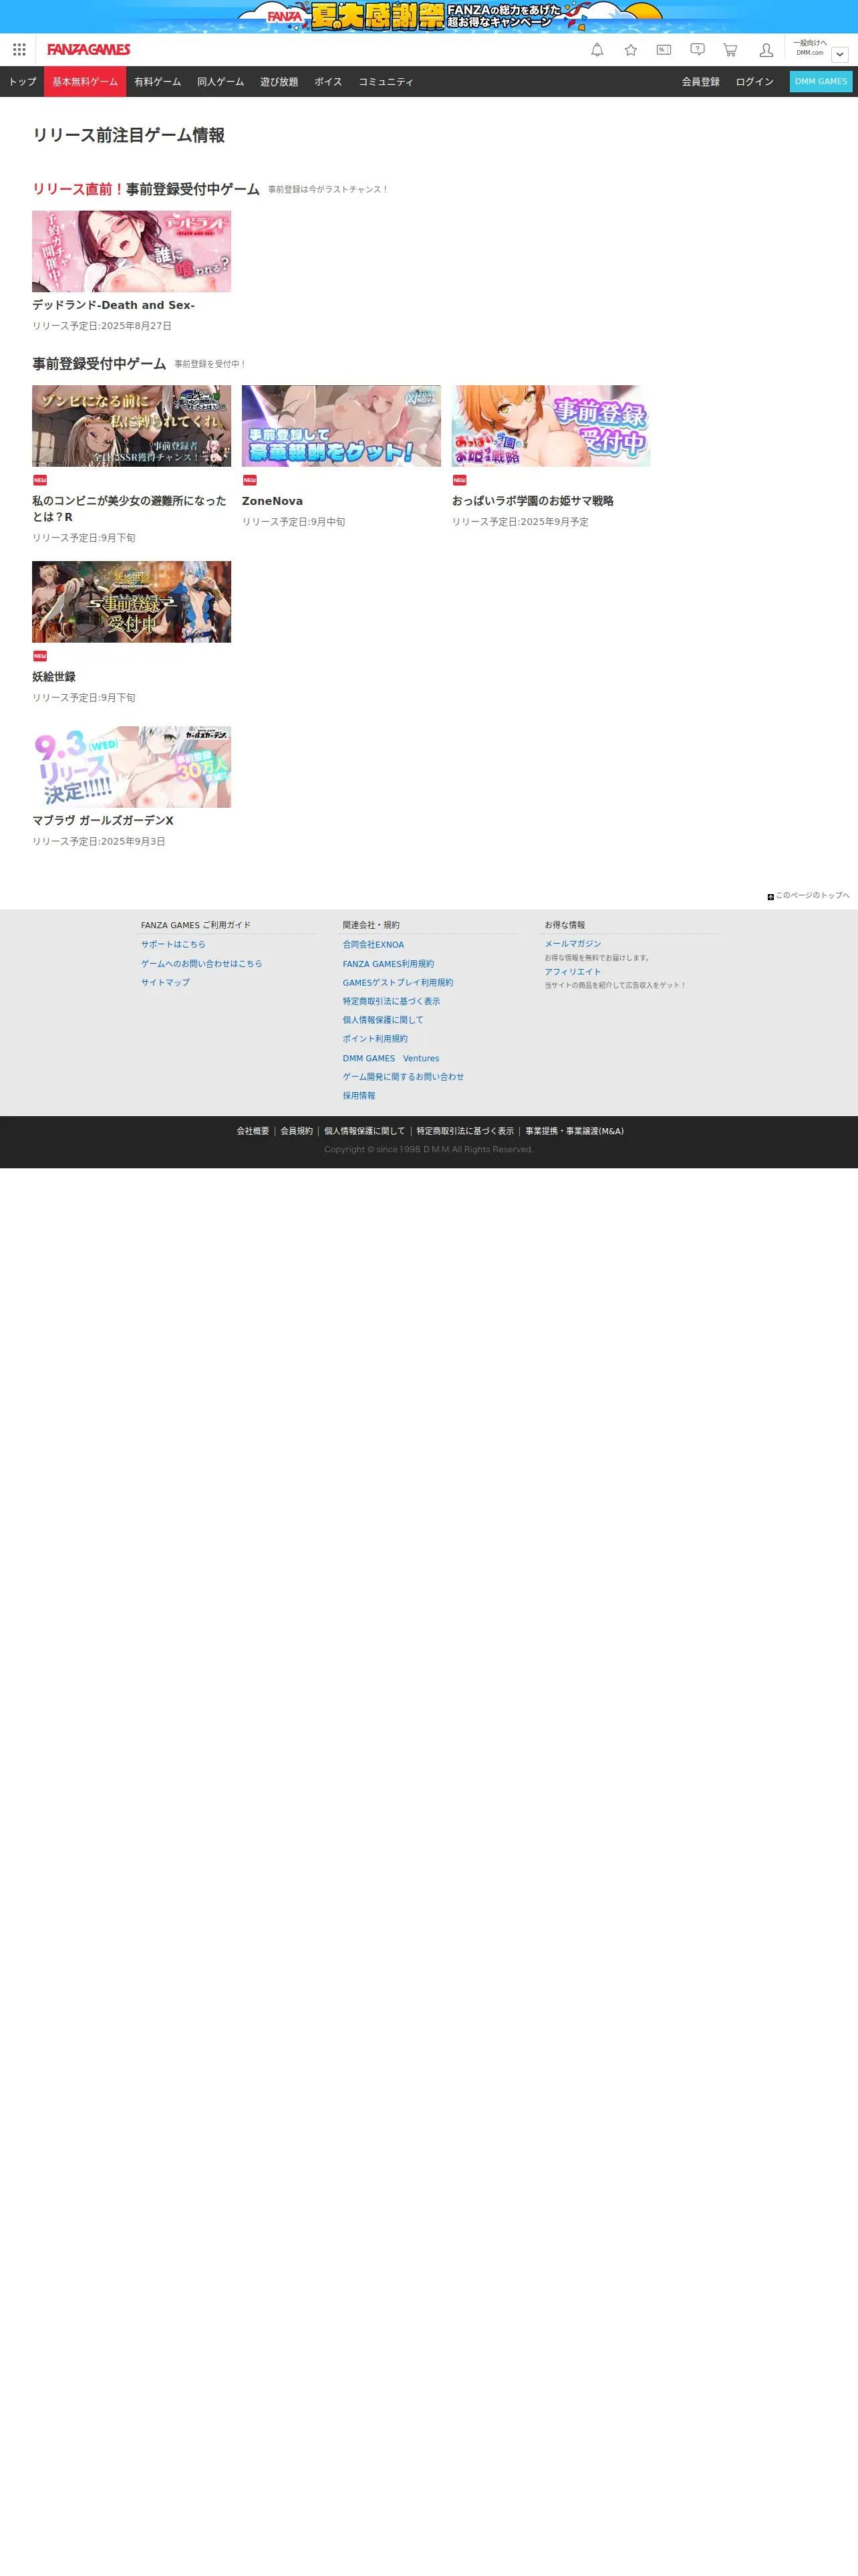The height and width of the screenshot is (2576, 858).
Task: Open 私のコンビニが美少女の避難所になったとは？R title
Action: 130,509
